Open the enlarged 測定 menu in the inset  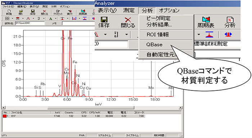pos(129,10)
